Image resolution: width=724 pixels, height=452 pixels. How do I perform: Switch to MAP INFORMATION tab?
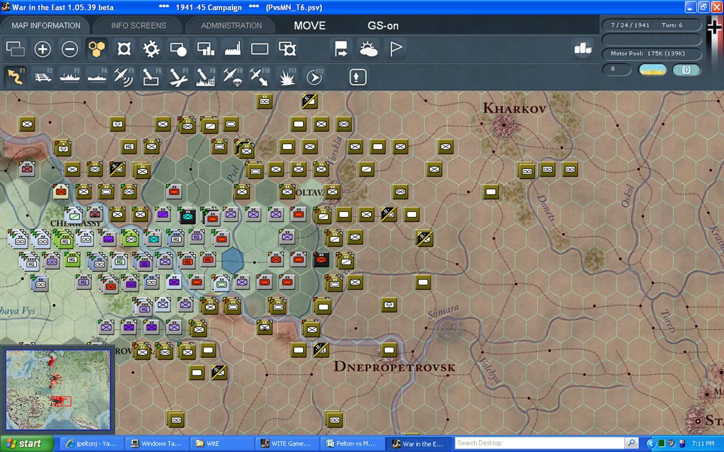tap(46, 26)
